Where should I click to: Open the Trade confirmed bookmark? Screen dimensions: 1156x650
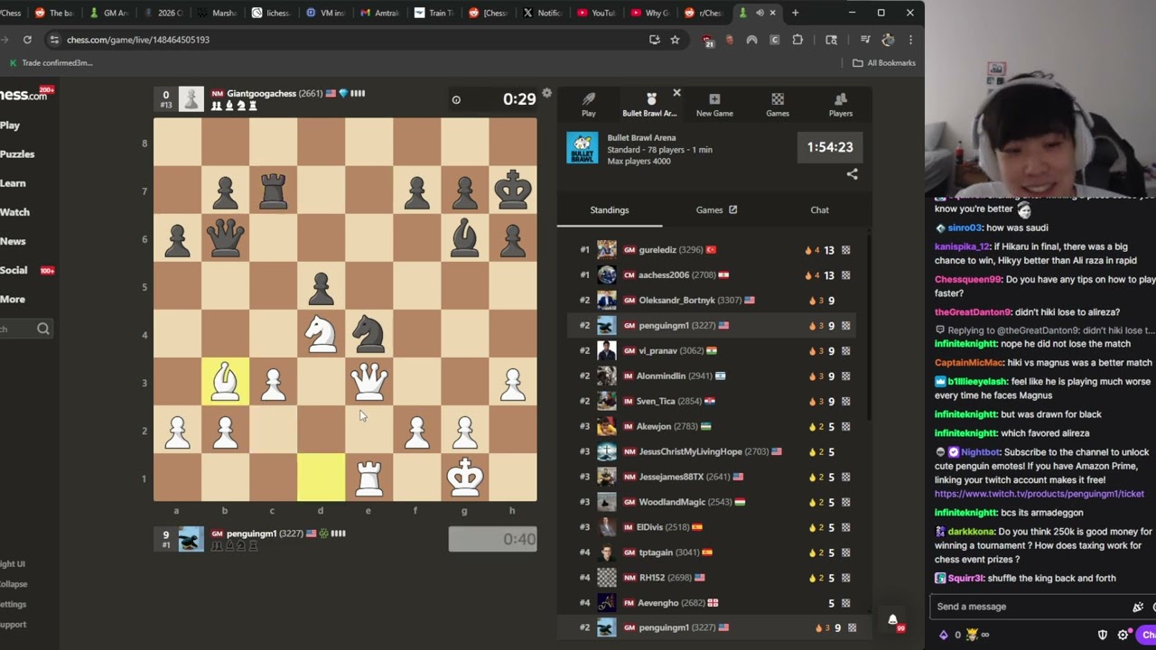(51, 63)
